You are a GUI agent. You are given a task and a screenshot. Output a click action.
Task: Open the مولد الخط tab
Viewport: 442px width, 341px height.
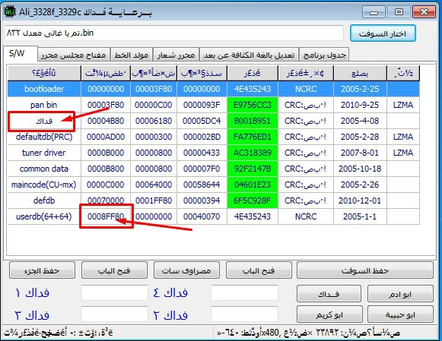(x=132, y=55)
